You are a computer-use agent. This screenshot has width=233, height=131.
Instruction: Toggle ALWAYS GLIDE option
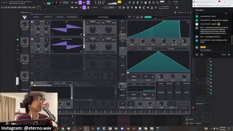click(183, 102)
